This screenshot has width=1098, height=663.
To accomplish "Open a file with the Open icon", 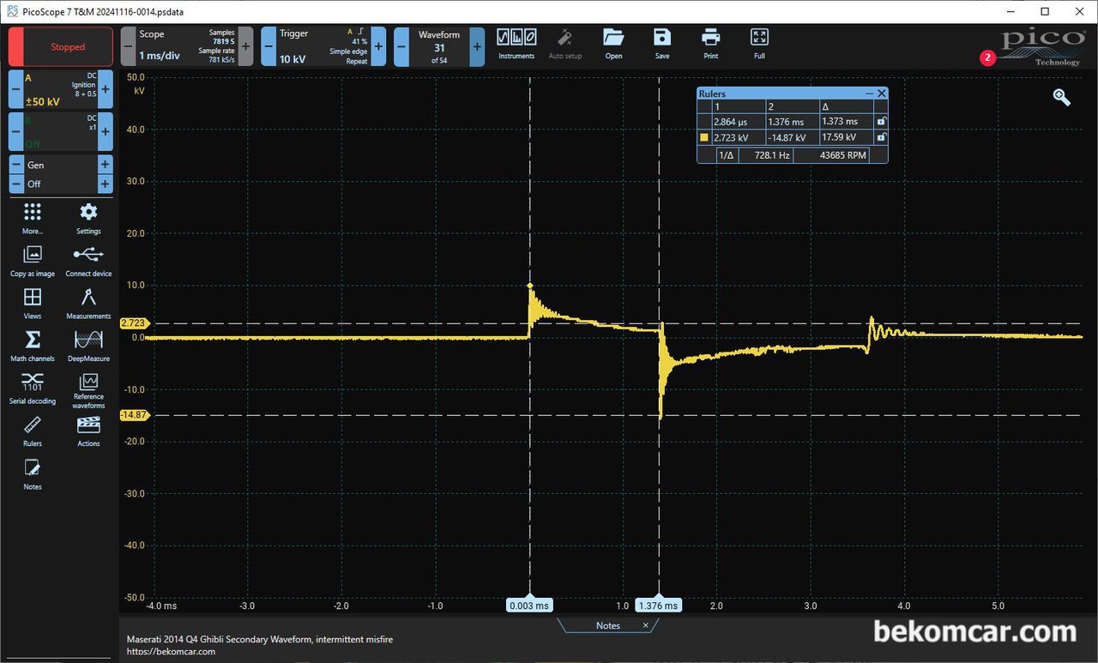I will pos(613,44).
